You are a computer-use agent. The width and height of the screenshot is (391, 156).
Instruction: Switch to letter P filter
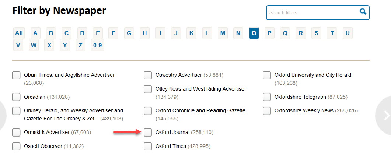[x=269, y=33]
